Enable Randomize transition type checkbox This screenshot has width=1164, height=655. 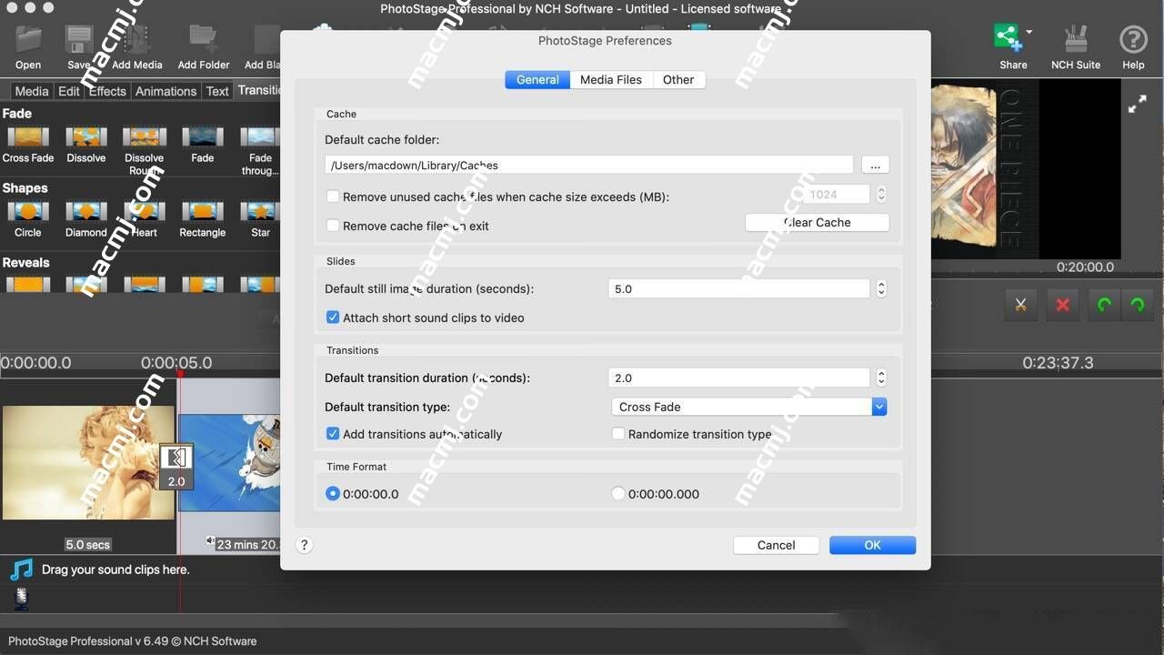click(618, 434)
